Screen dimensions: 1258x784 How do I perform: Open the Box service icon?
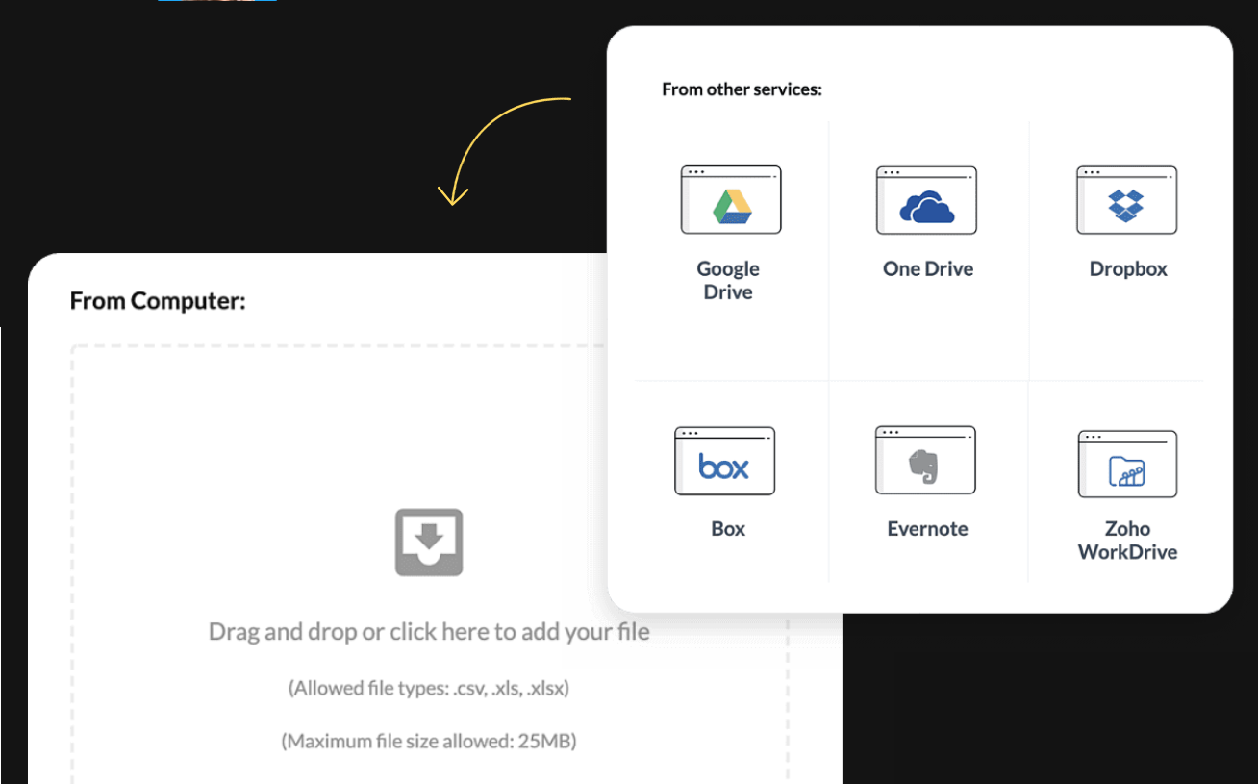click(724, 461)
